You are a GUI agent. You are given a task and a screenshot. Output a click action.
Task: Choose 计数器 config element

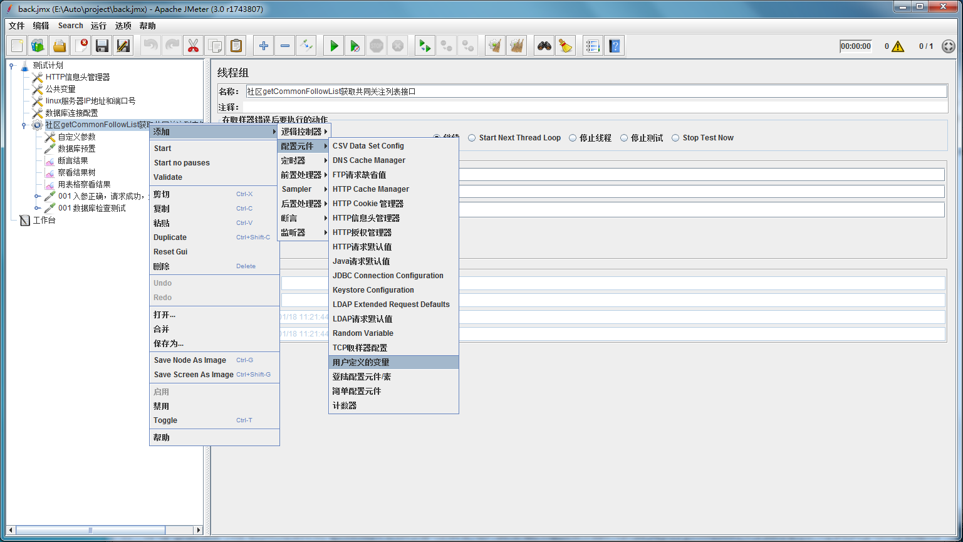(393, 405)
